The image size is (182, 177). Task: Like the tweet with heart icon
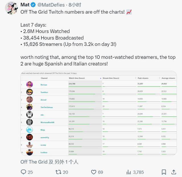(94, 172)
